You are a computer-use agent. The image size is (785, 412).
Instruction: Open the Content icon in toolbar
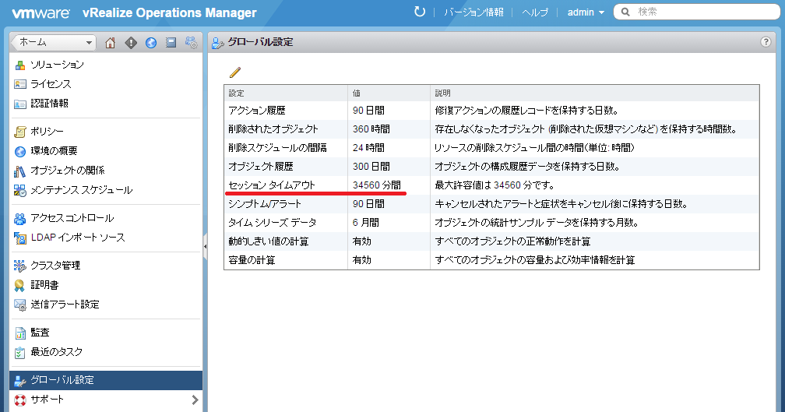[171, 43]
